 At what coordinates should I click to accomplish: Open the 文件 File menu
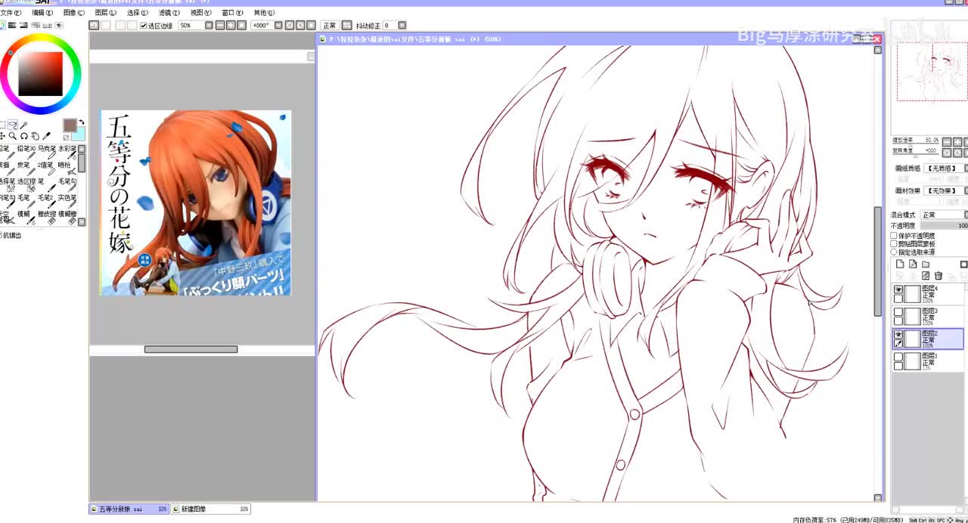(11, 13)
